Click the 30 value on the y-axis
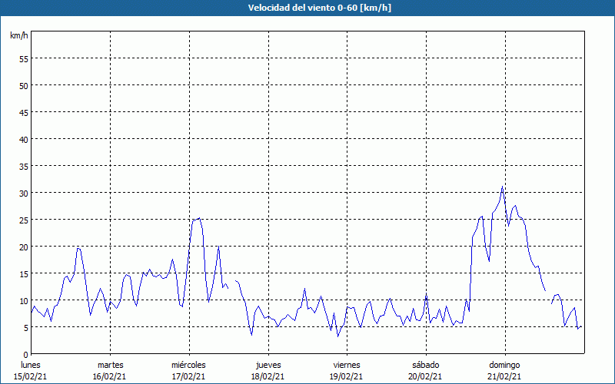 24,194
